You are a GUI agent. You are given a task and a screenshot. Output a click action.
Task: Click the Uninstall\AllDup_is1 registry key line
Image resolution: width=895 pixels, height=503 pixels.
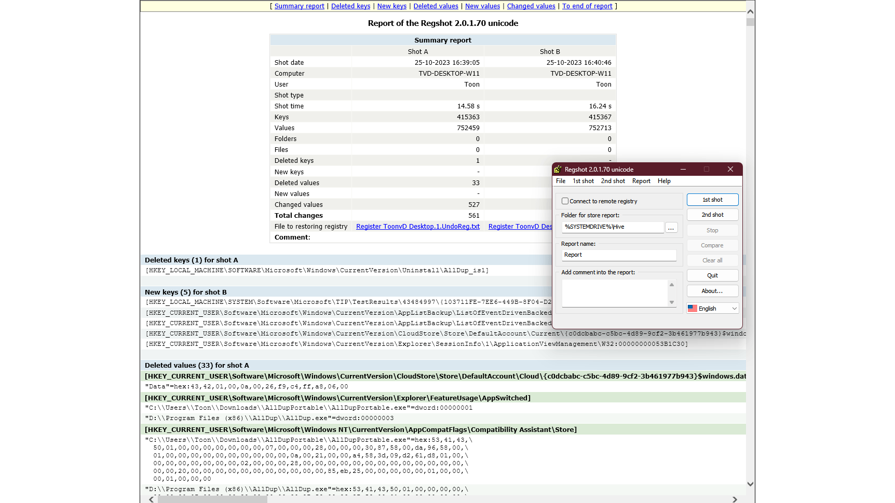pos(317,271)
